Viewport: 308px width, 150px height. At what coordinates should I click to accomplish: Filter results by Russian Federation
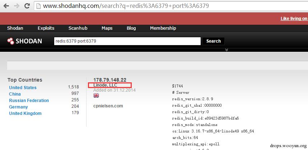pyautogui.click(x=29, y=101)
